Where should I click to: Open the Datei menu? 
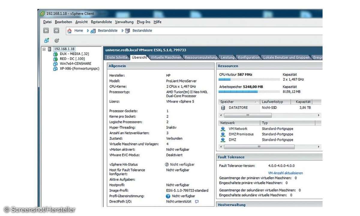point(47,22)
